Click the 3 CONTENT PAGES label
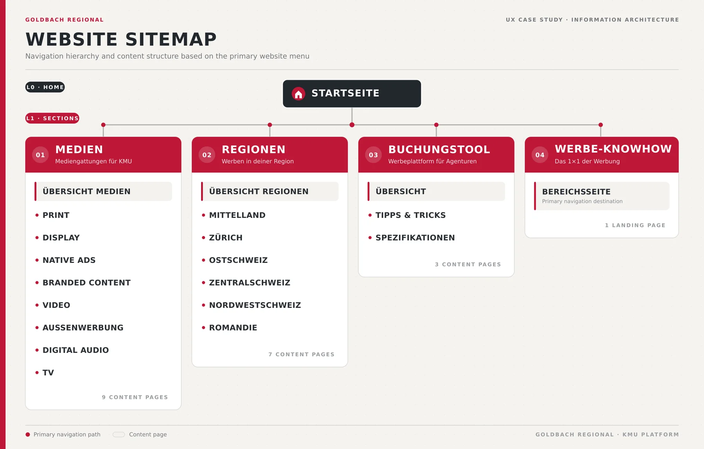This screenshot has height=449, width=704. click(468, 264)
